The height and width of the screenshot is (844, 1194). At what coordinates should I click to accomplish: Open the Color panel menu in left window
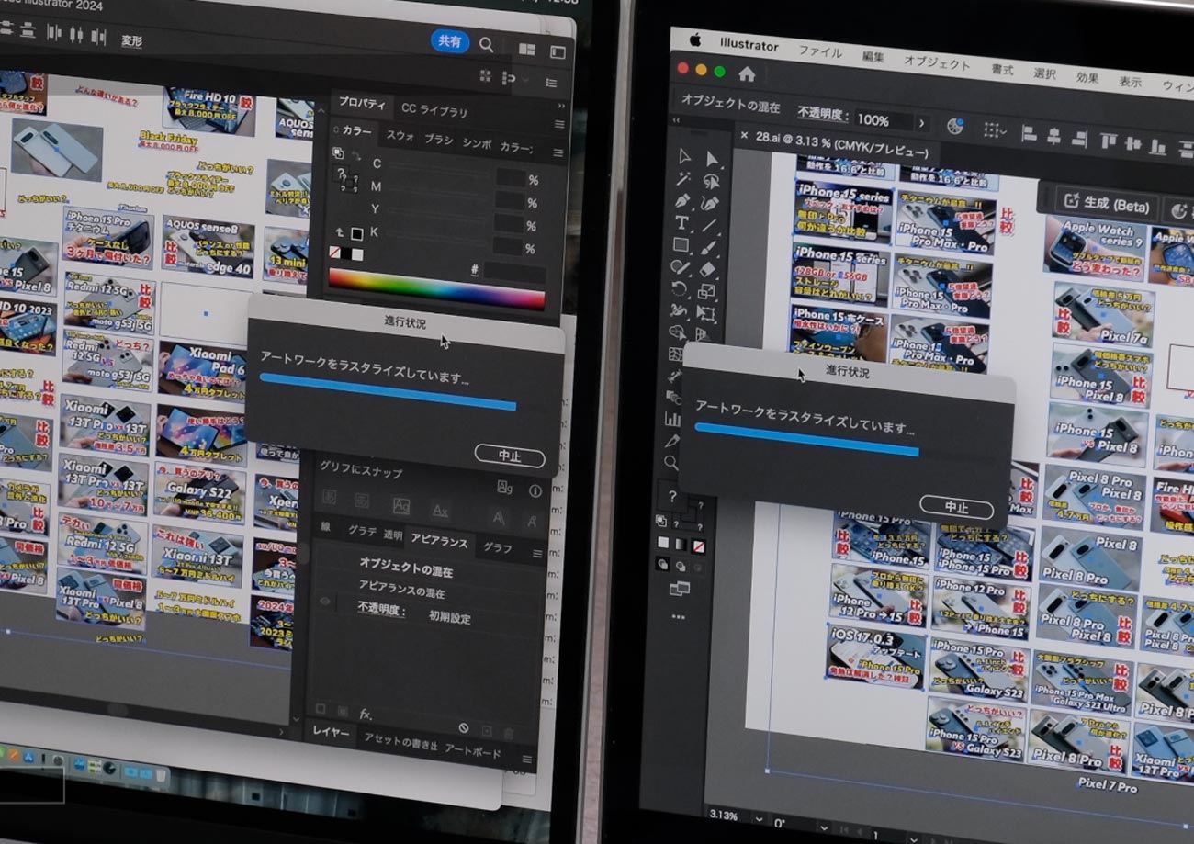[558, 152]
